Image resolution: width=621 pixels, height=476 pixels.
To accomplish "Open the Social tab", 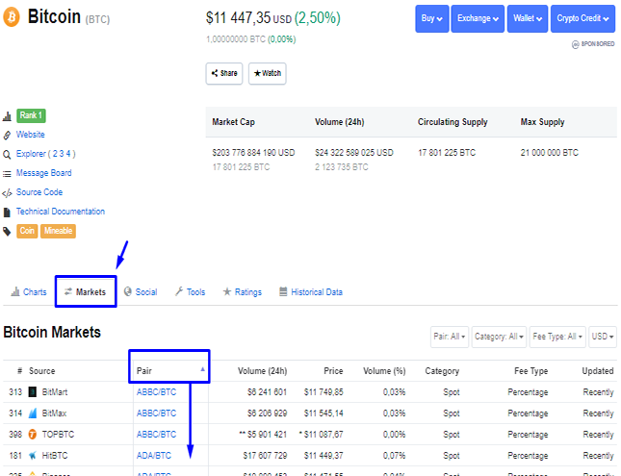I will point(141,292).
